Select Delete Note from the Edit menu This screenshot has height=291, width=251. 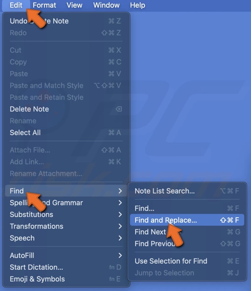[29, 109]
